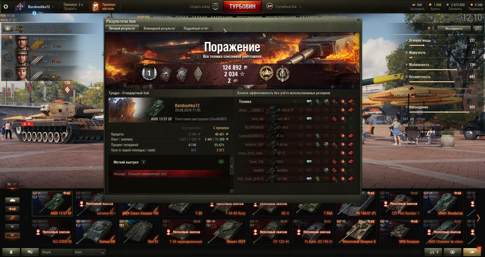Image resolution: width=485 pixels, height=257 pixels.
Task: Click the tank-type carousel filter icon
Action: [x=13, y=200]
